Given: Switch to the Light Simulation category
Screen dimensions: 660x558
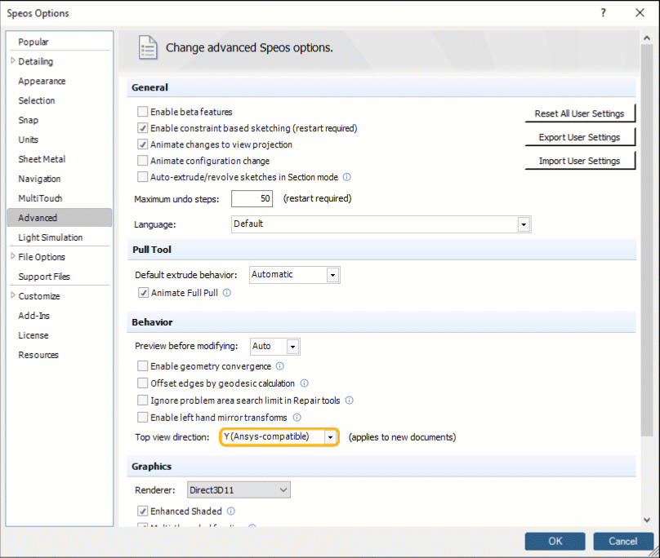Looking at the screenshot, I should click(51, 237).
